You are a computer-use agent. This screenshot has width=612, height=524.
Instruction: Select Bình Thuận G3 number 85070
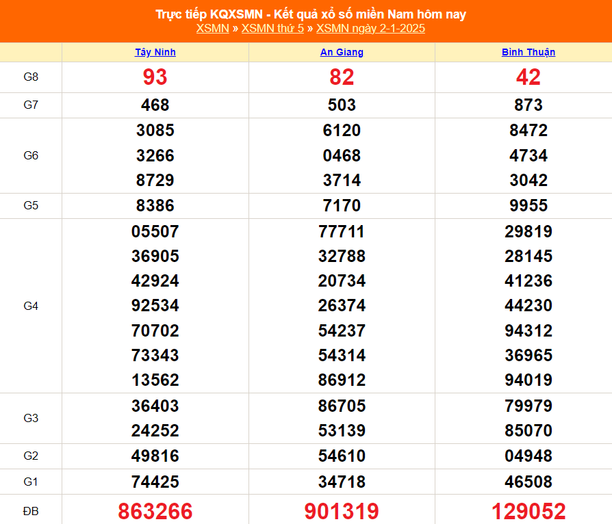(528, 431)
